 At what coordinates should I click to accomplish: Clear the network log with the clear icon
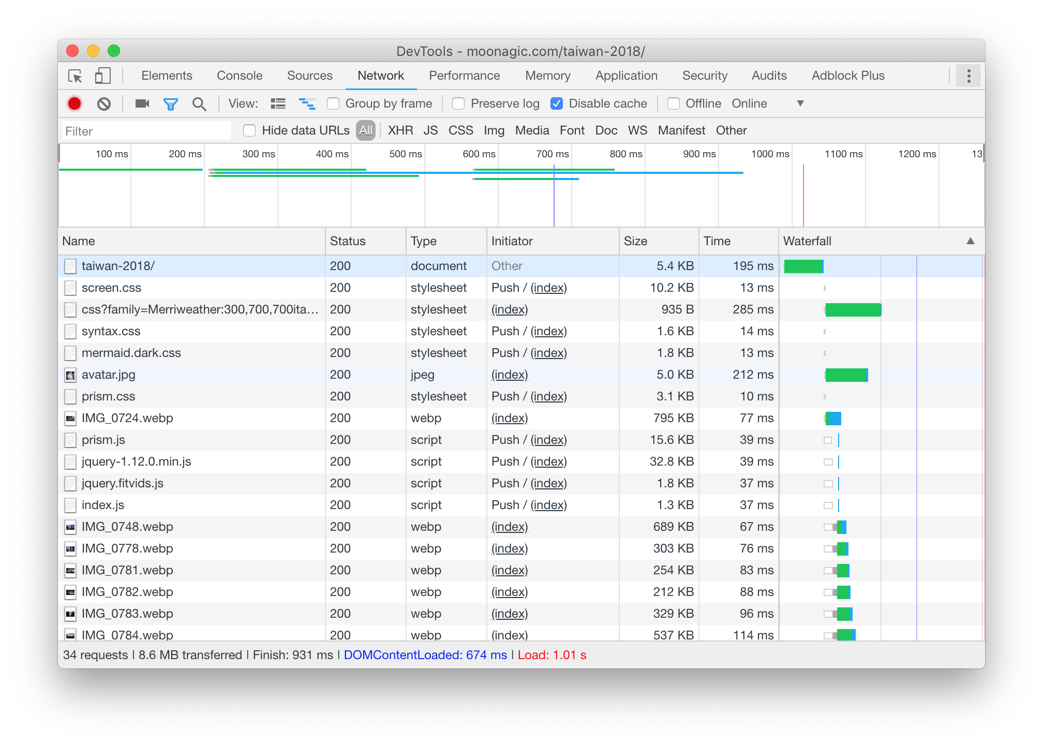pyautogui.click(x=104, y=103)
